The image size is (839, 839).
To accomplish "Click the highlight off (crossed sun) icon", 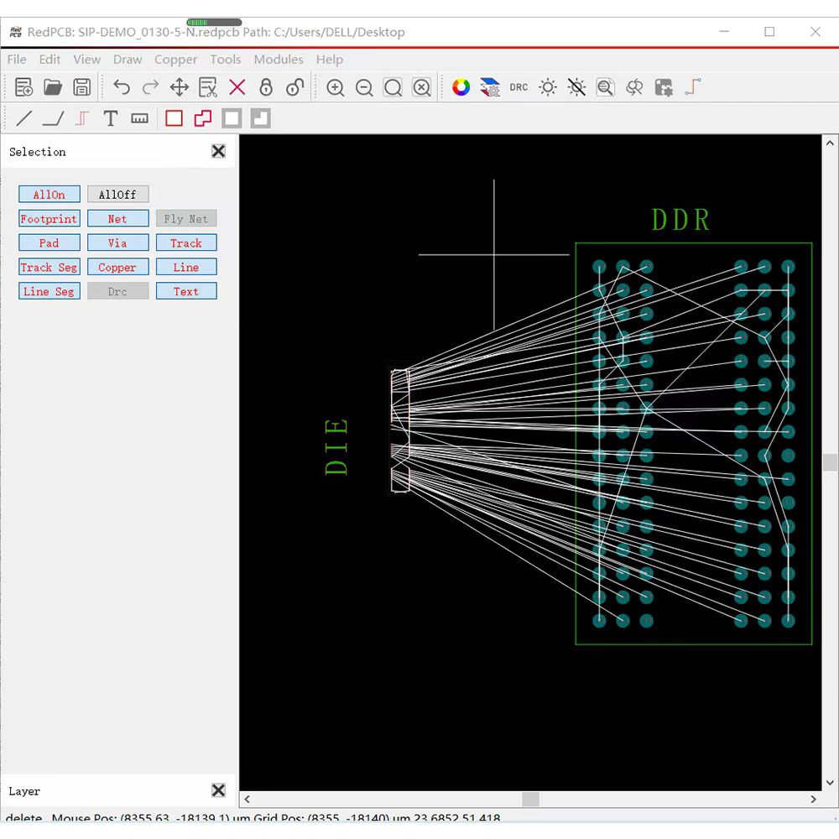I will 576,87.
